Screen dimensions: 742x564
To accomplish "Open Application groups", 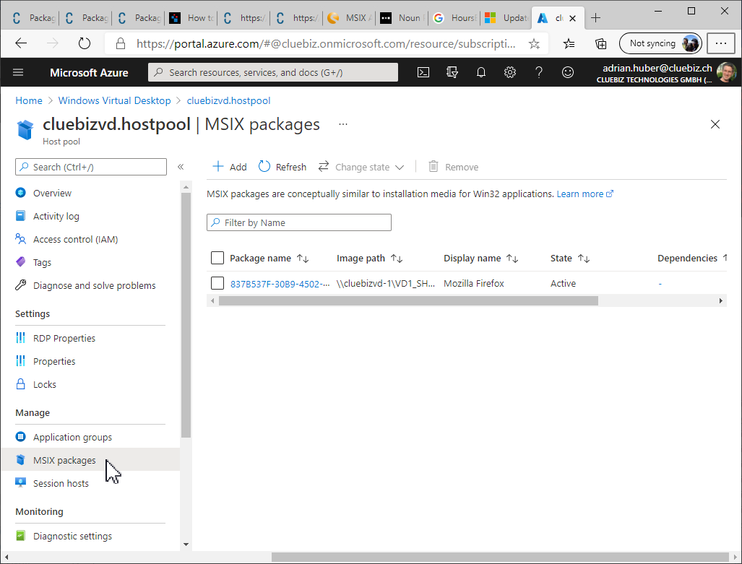I will coord(72,437).
